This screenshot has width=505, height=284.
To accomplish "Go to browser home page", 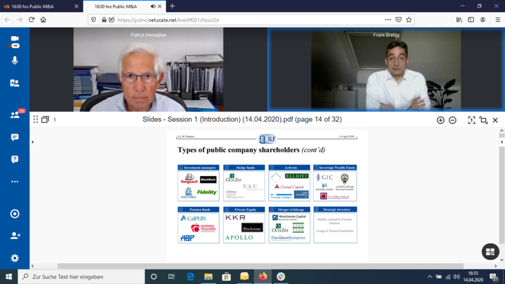I will (x=43, y=20).
